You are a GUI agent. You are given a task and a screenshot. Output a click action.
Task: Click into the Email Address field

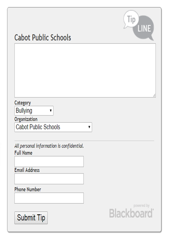(49, 179)
